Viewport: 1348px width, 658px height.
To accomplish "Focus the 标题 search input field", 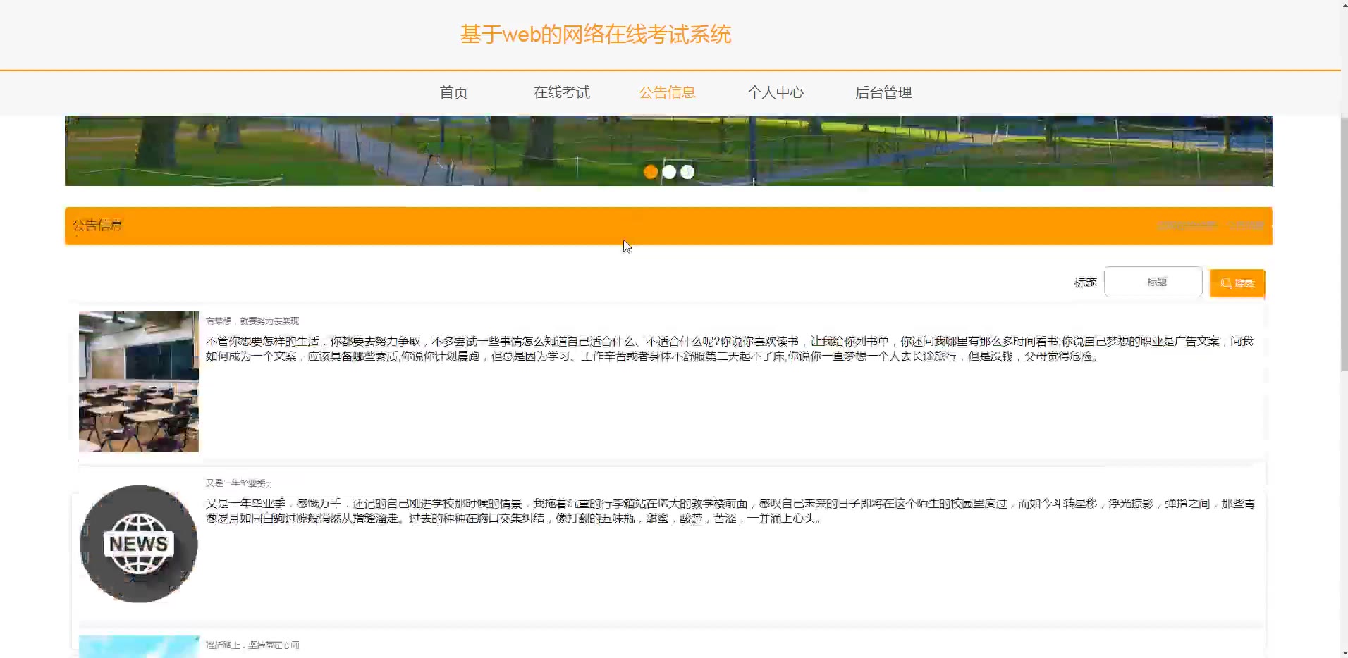I will coord(1153,282).
